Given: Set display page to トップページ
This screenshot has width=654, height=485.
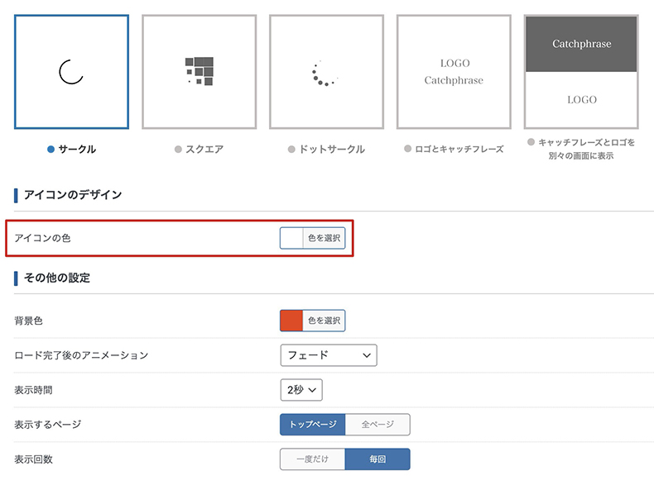Looking at the screenshot, I should tap(313, 424).
